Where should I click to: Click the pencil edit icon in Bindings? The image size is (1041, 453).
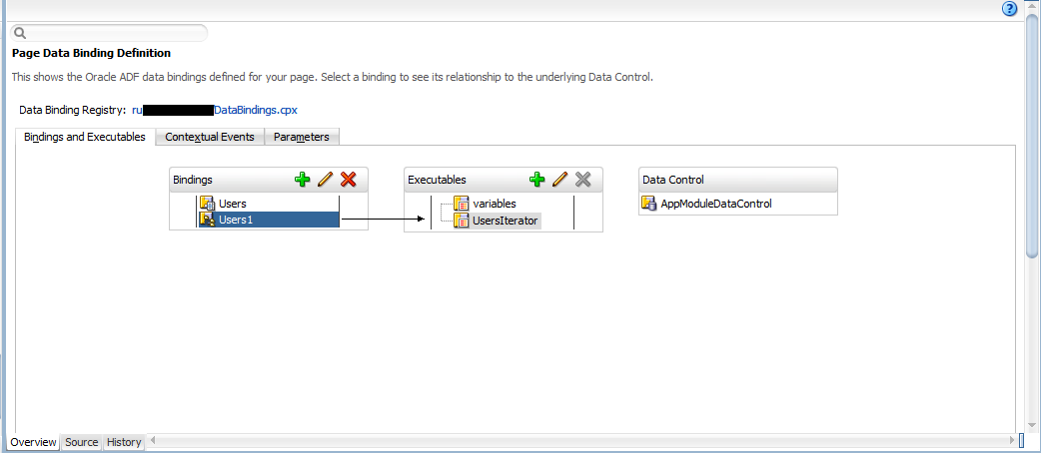325,180
